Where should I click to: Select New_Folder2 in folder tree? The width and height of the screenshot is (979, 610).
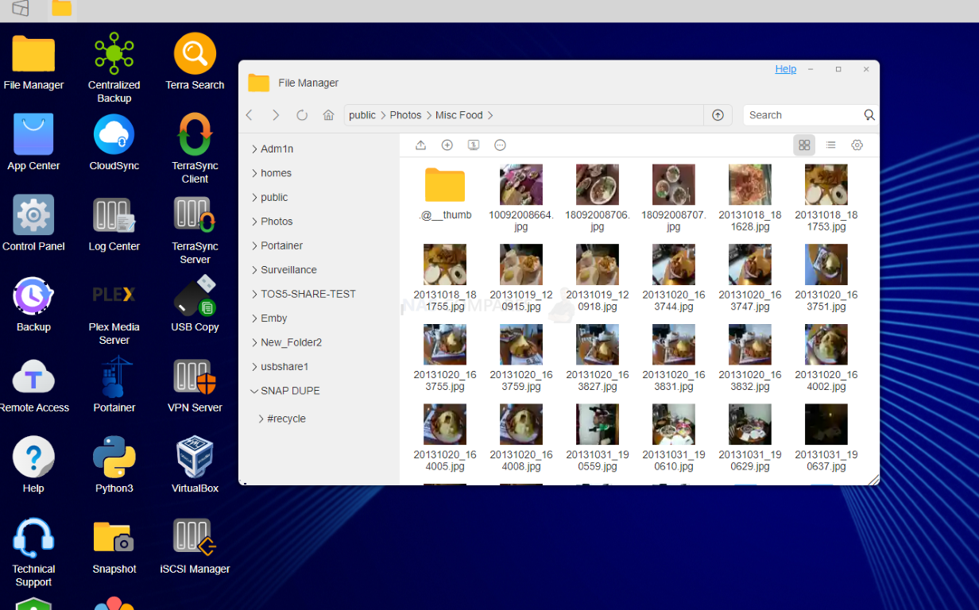[292, 342]
